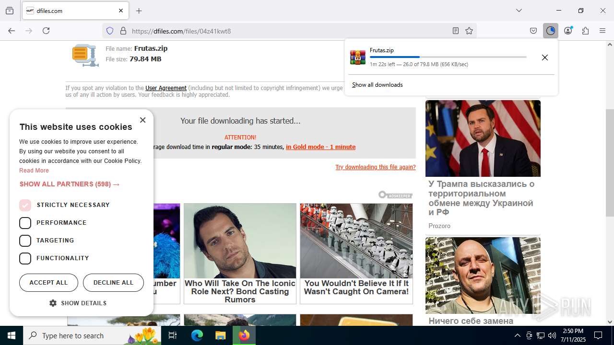
Task: Toggle reader view icon
Action: tap(456, 31)
